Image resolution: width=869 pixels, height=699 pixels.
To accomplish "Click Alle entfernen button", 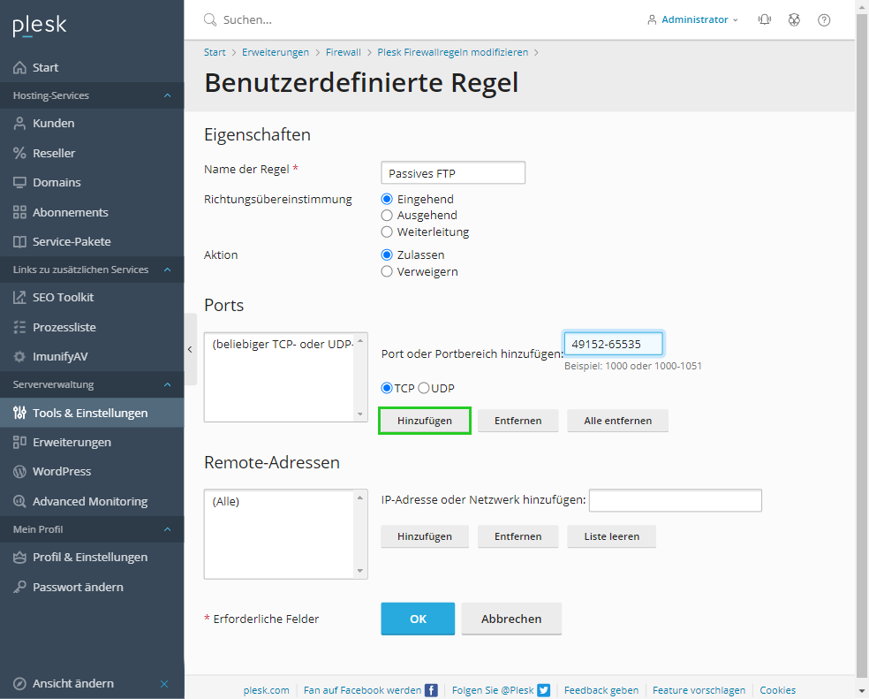I will (x=618, y=421).
